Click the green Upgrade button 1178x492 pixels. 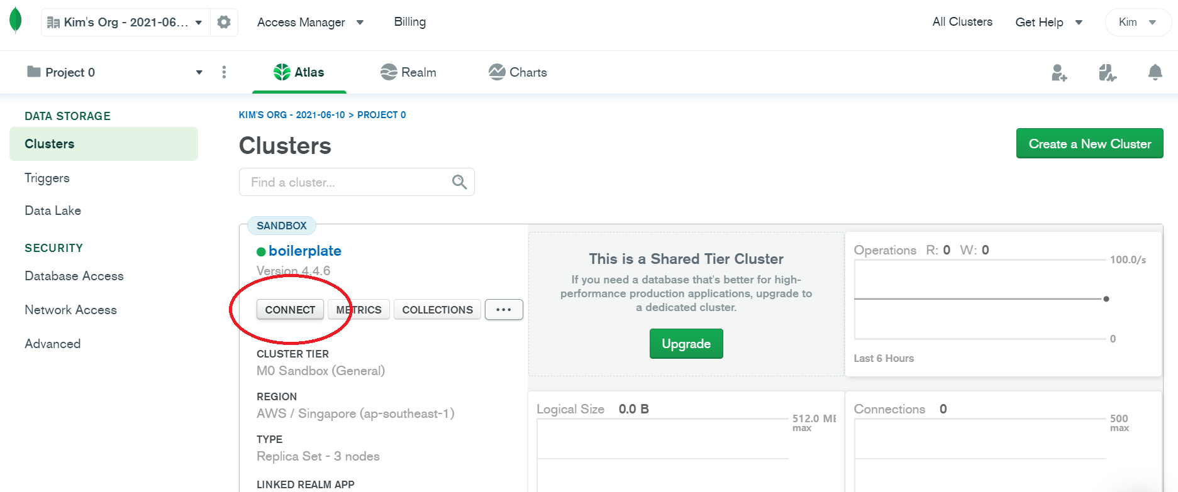tap(686, 344)
